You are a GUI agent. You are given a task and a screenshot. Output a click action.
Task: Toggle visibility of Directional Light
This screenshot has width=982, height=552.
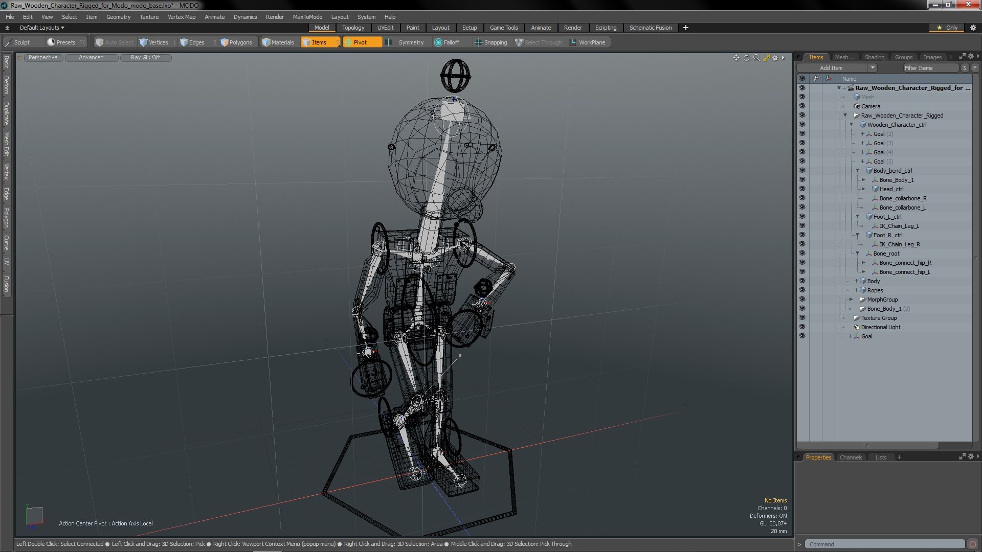click(802, 327)
